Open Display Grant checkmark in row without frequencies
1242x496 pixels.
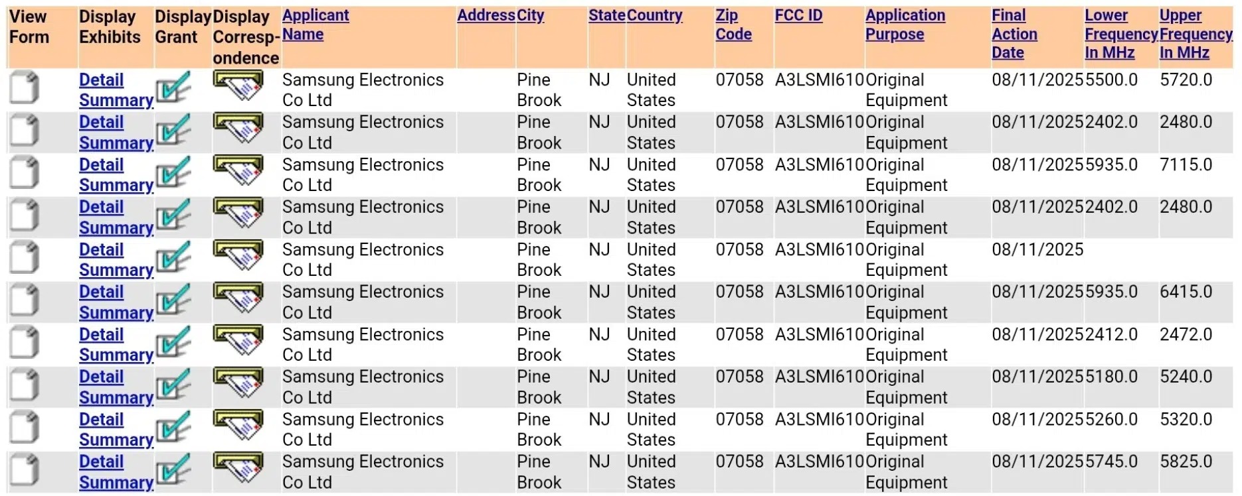(x=174, y=257)
